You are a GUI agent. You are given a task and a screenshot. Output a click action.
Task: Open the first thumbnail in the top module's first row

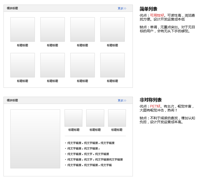click(23, 29)
